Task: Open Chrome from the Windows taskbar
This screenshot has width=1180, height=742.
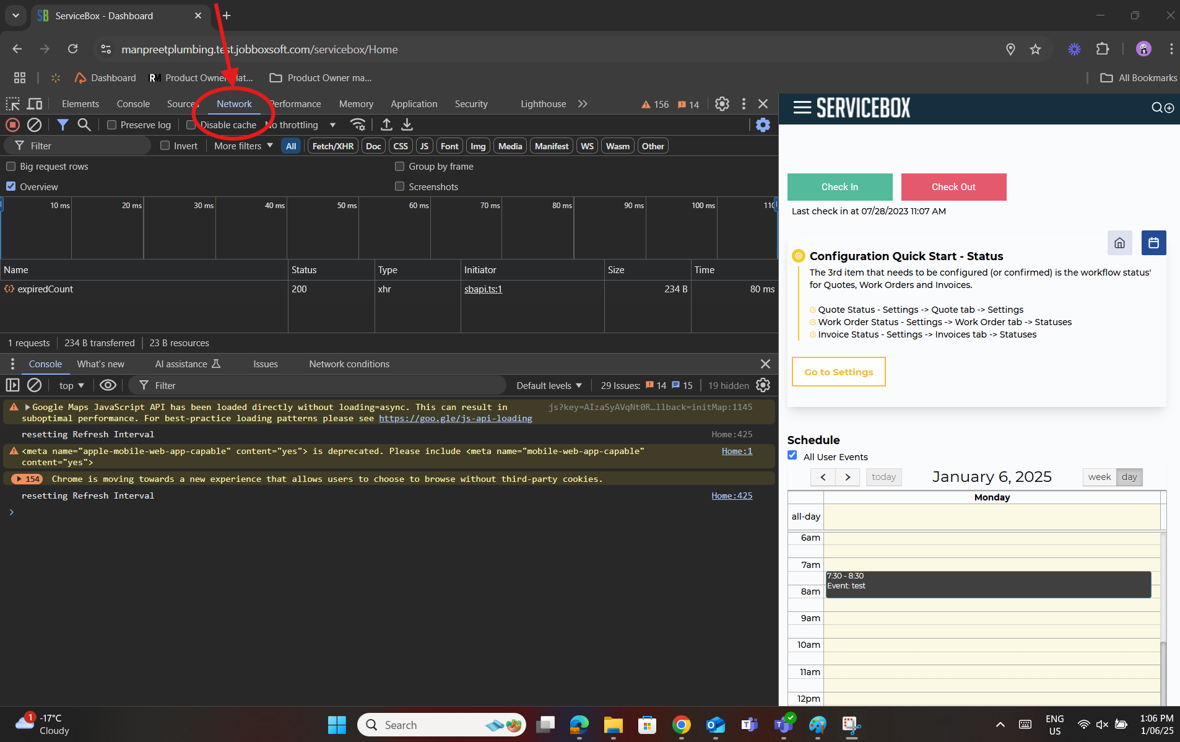Action: [681, 725]
